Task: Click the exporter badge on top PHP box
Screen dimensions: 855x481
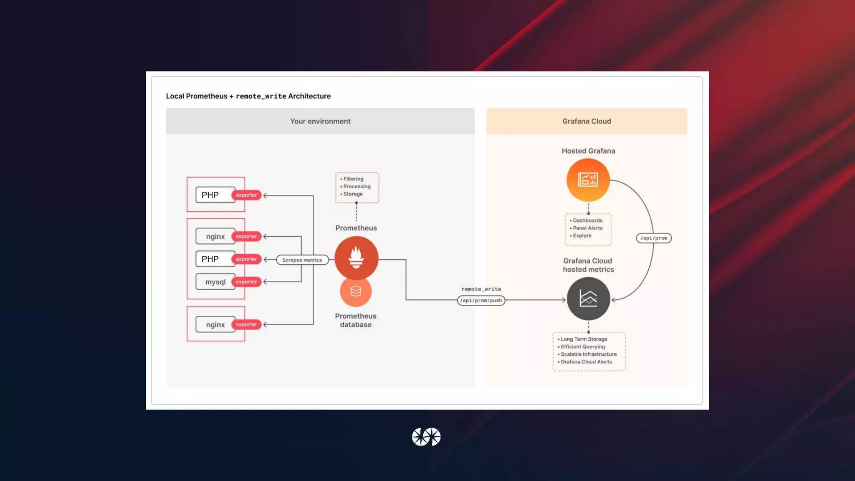Action: [246, 195]
